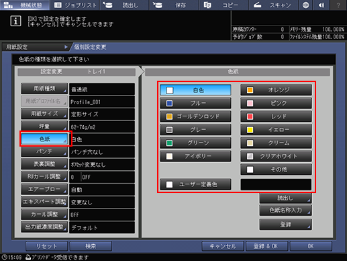The width and height of the screenshot is (347, 261).
Task: Switch to the コピー tab
Action: click(224, 5)
